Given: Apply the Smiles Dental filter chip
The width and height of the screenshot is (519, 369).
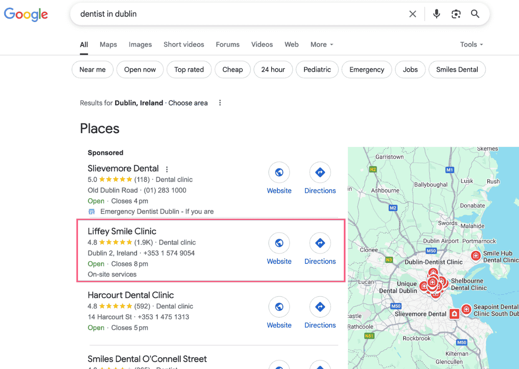Looking at the screenshot, I should 457,70.
